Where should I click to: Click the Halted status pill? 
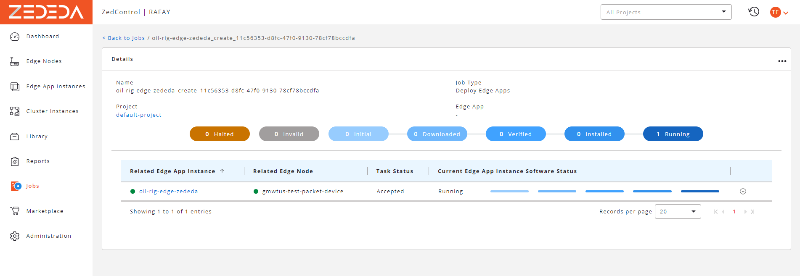pos(220,134)
